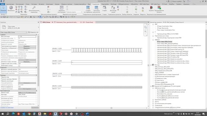
Task: Collapse Ведомости/Спецификации node
Action: point(151,86)
